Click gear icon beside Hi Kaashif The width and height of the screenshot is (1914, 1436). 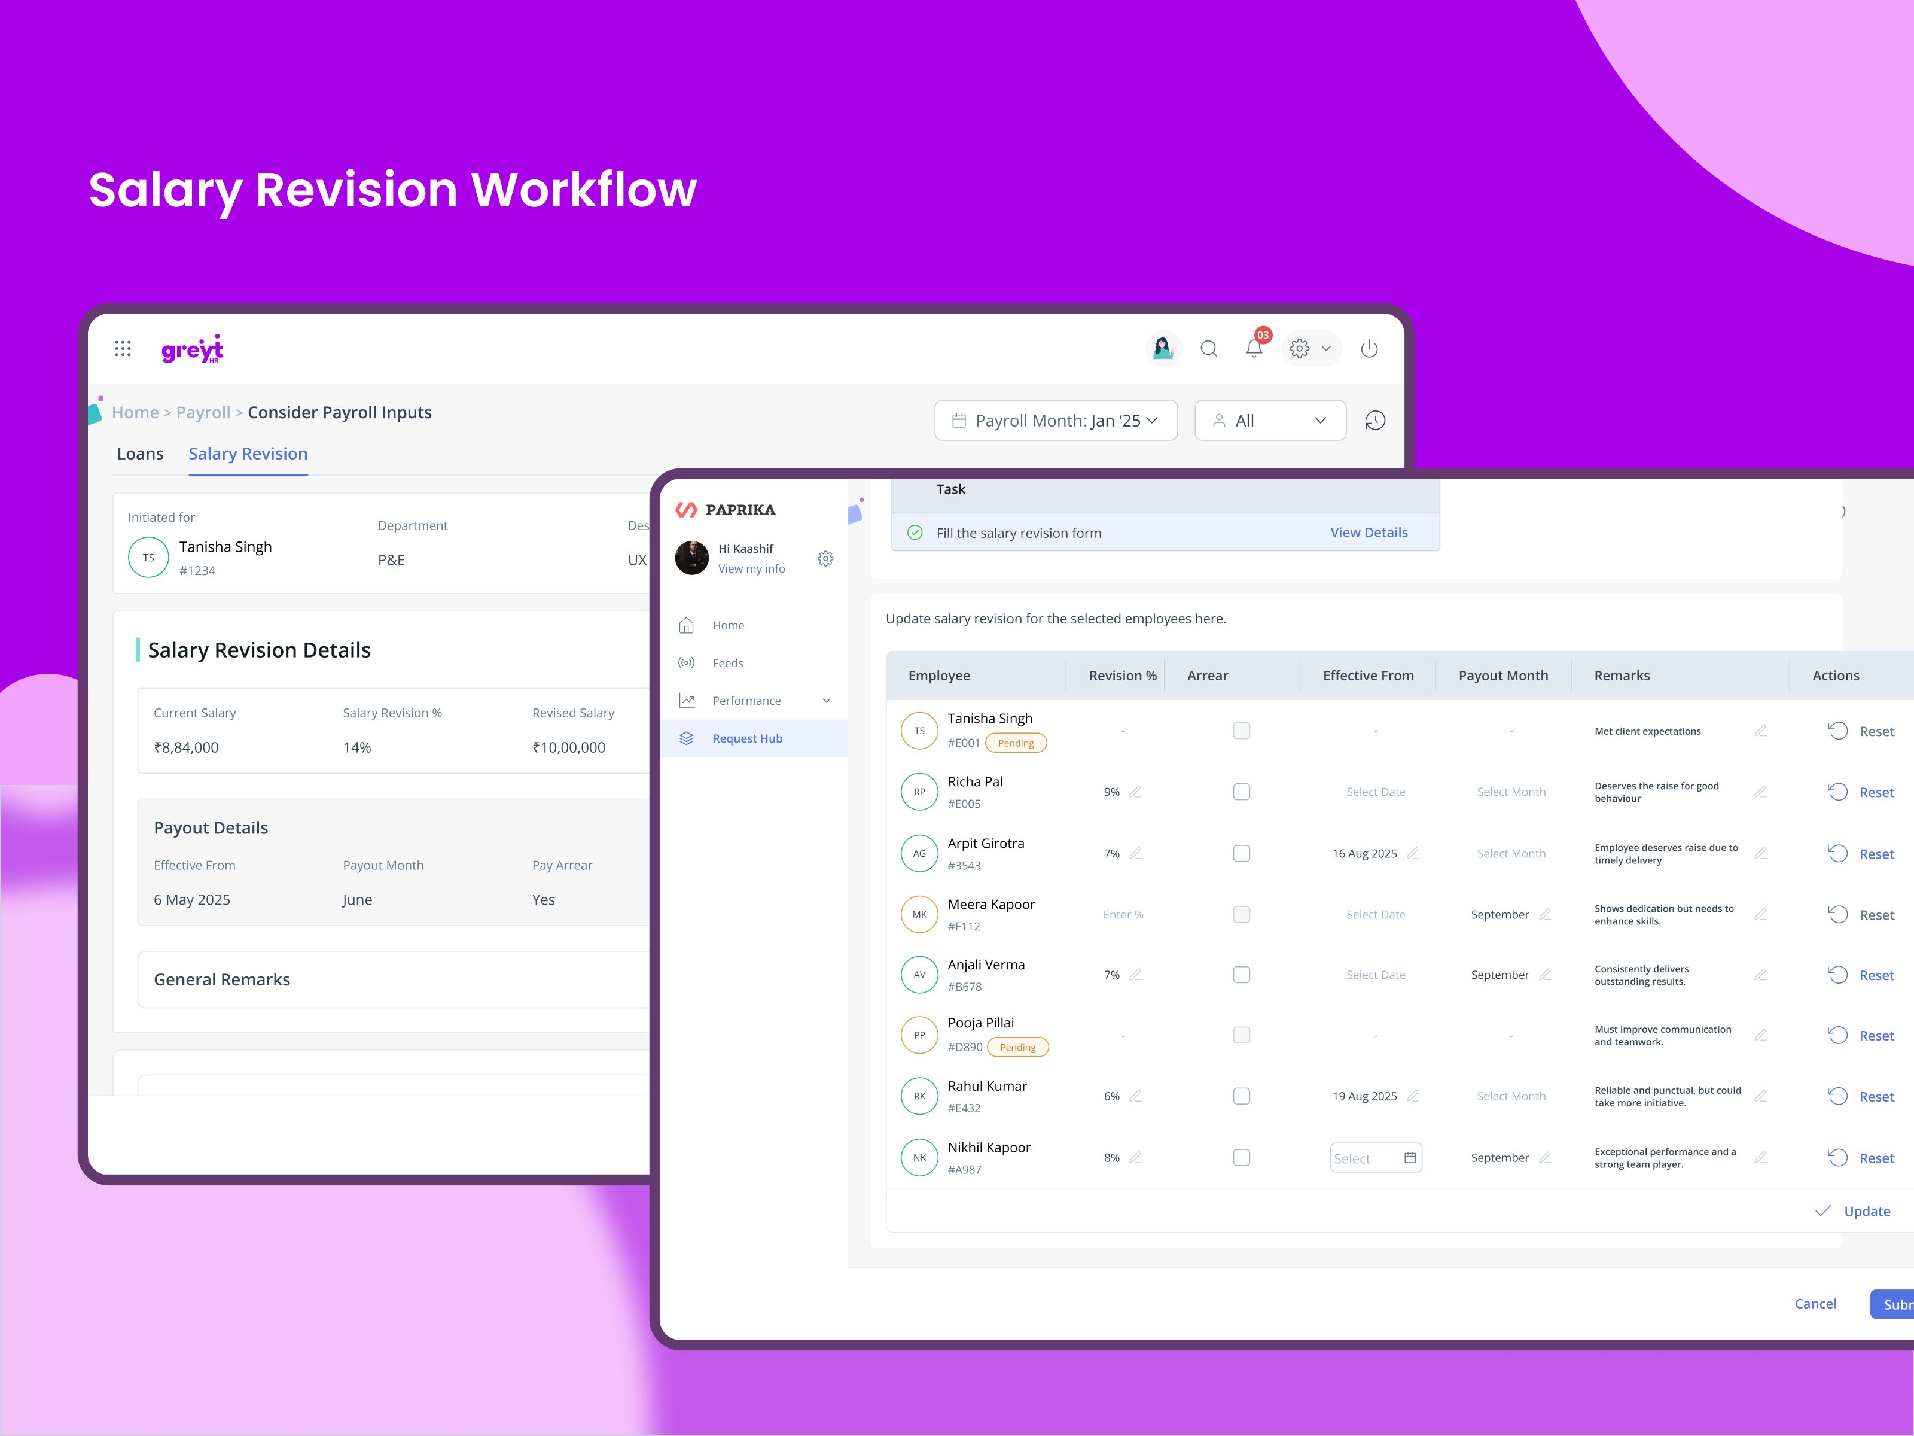click(x=825, y=558)
